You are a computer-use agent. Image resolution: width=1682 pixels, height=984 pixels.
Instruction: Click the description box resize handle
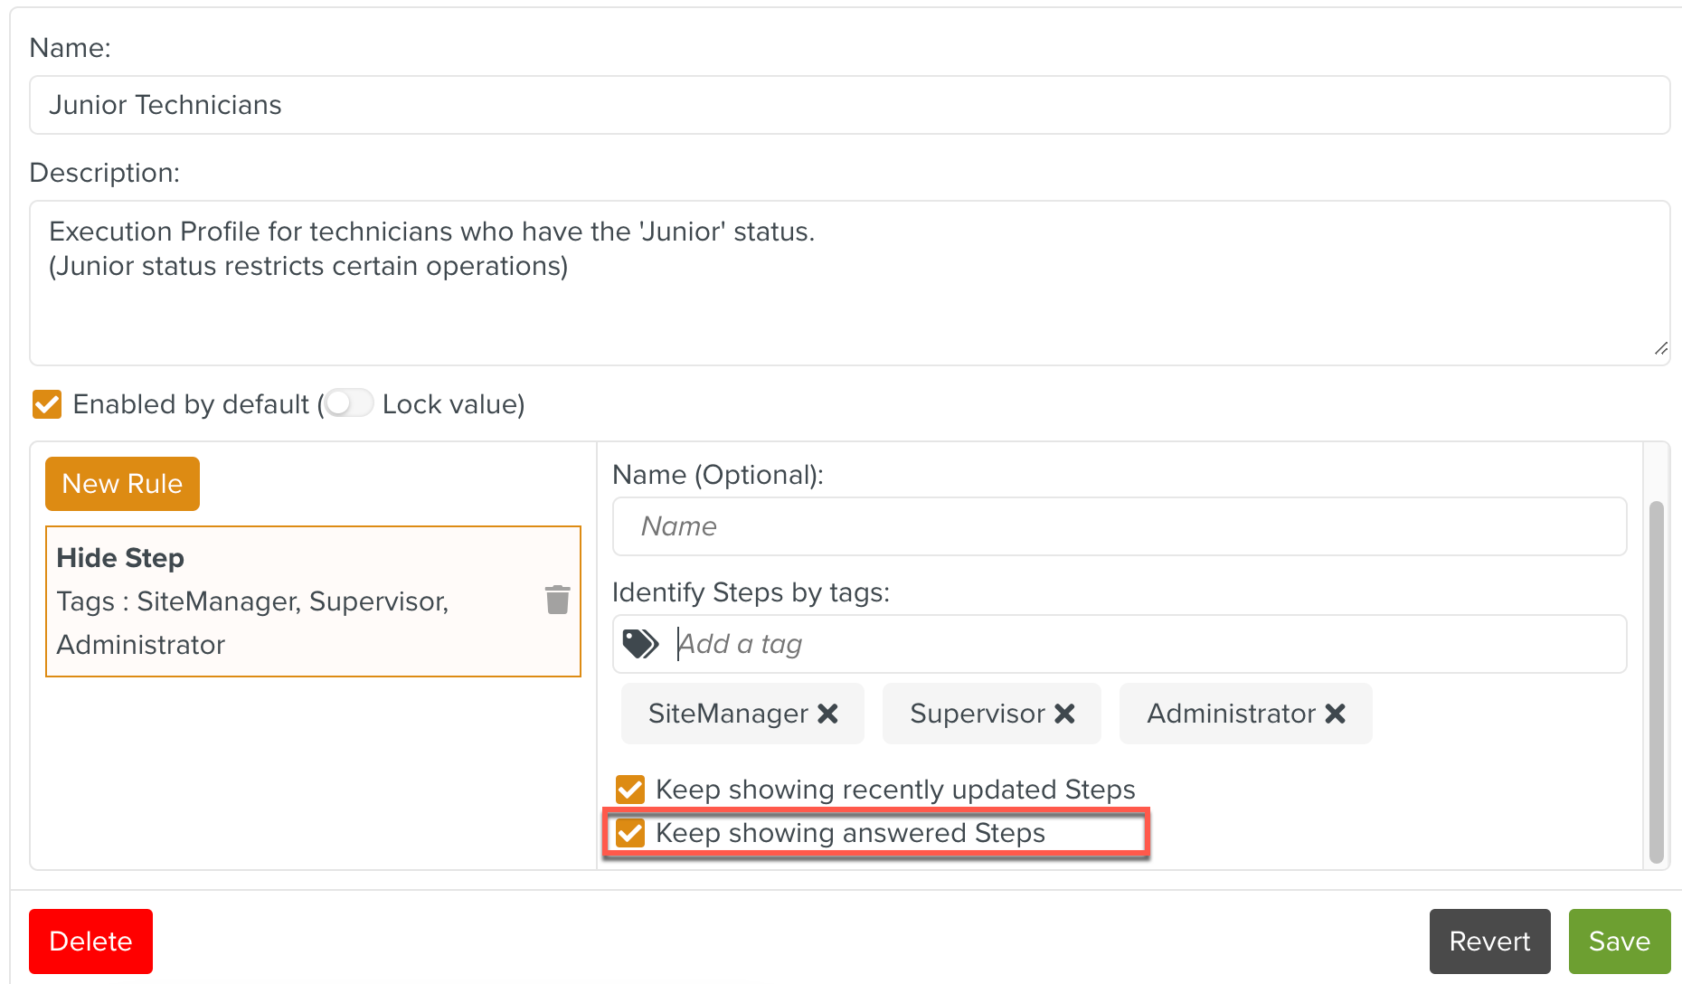1660,349
